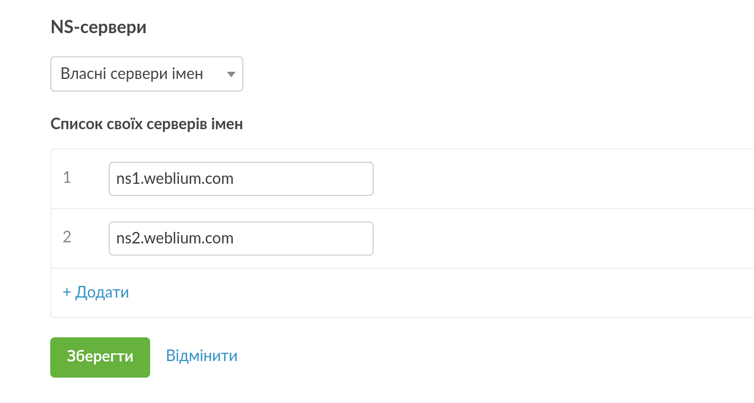
Task: Click the plus sign before 'Додати'
Action: [67, 293]
